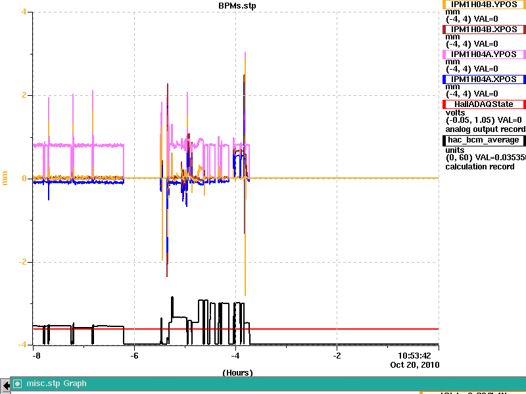
Task: Click the 2 tick label on y-axis
Action: [x=24, y=95]
